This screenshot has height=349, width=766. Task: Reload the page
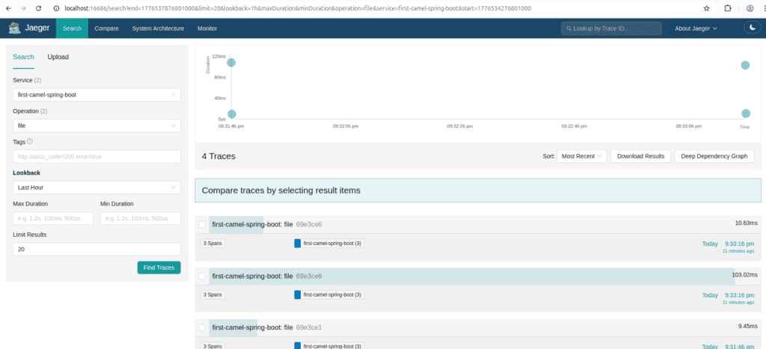(39, 8)
